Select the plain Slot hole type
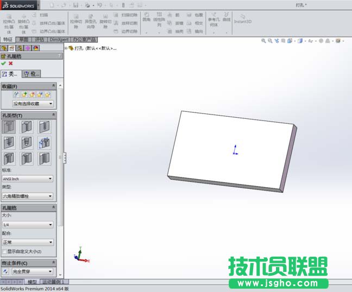352x292 pixels. (x=45, y=158)
